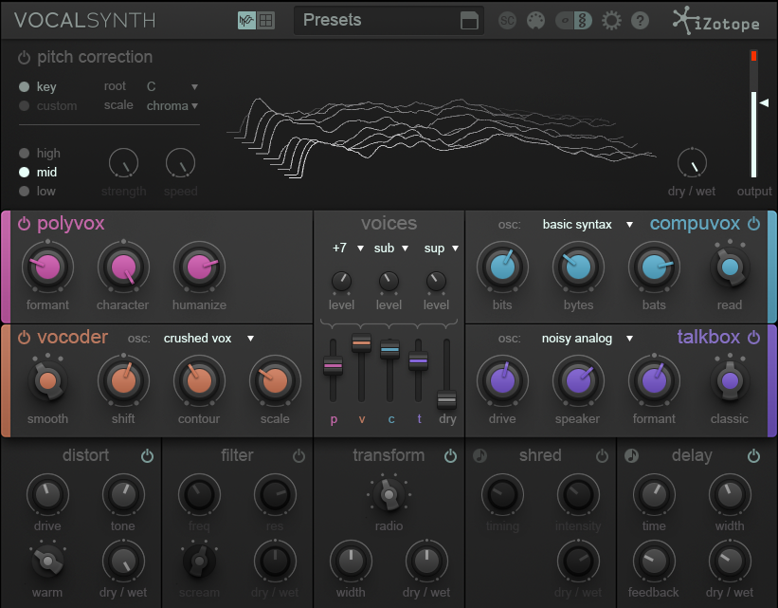This screenshot has height=608, width=778.
Task: Toggle delay tempo sync note icon
Action: point(632,455)
